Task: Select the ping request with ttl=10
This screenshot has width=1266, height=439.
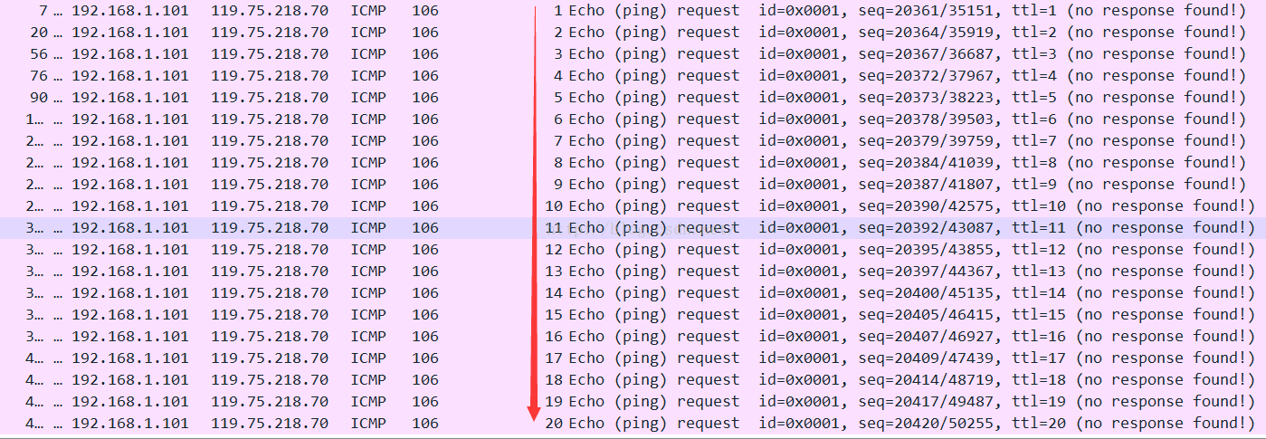Action: (633, 206)
